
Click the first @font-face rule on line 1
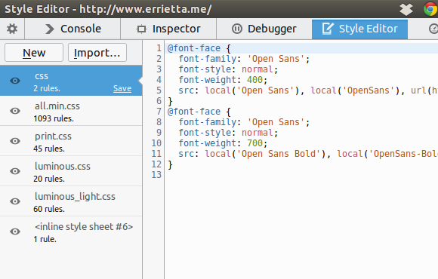[x=194, y=48]
